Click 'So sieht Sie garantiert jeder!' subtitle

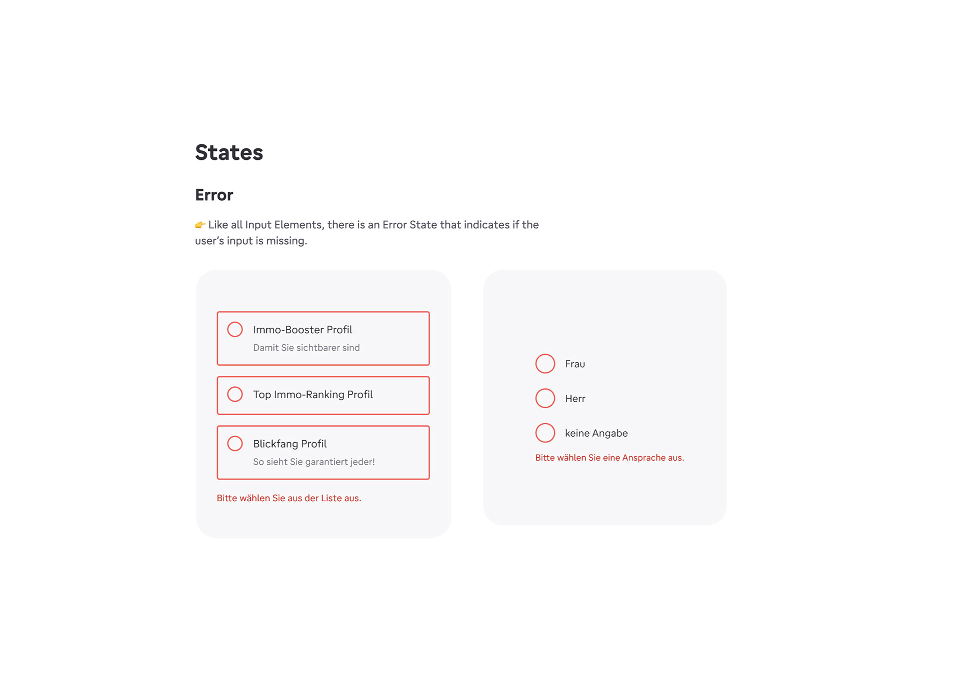pyautogui.click(x=314, y=462)
